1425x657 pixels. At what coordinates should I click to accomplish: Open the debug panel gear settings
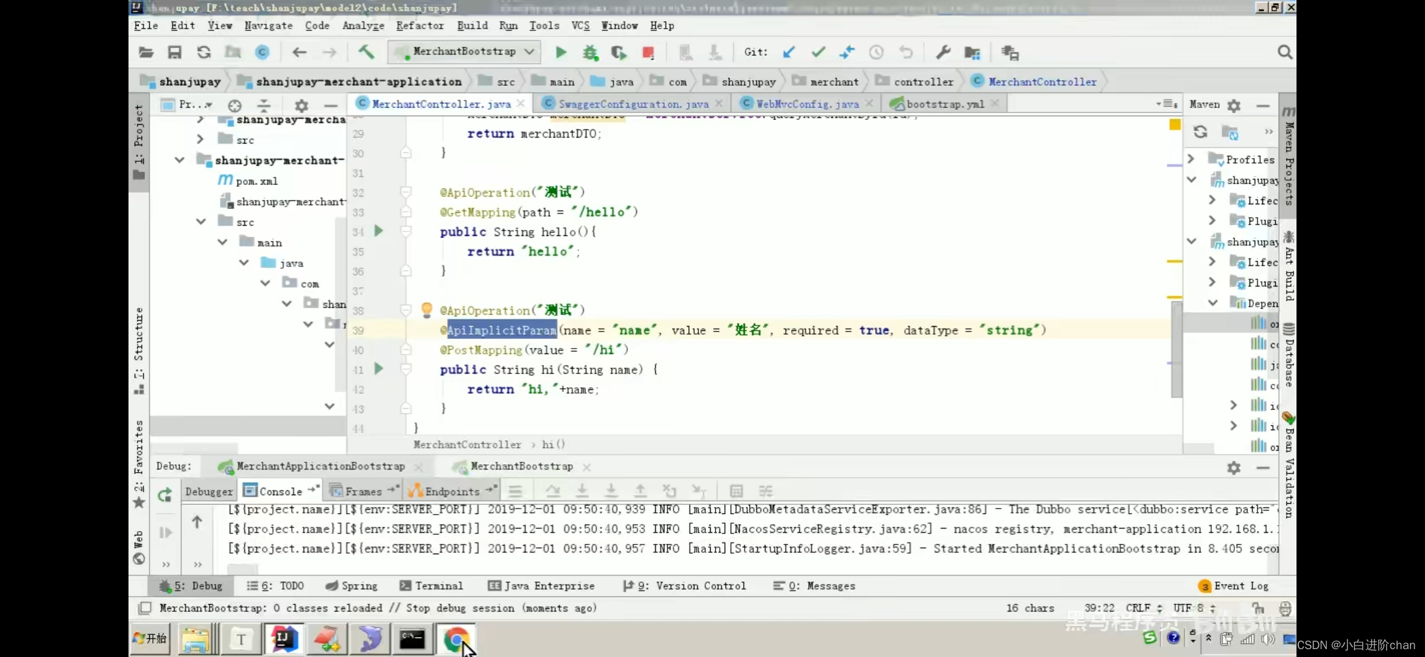1234,467
